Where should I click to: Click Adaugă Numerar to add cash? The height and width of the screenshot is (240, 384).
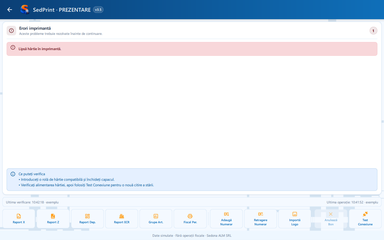point(226,219)
